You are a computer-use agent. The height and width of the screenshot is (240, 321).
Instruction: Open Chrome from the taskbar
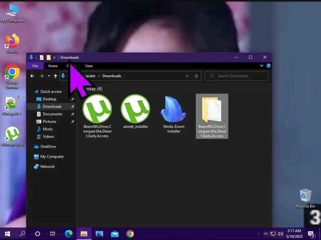[130, 234]
